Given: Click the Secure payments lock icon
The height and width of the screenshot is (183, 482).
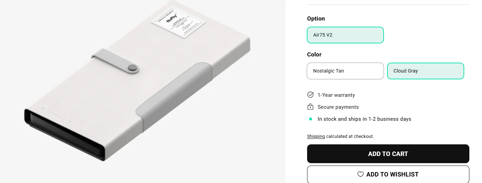Looking at the screenshot, I should [x=311, y=107].
